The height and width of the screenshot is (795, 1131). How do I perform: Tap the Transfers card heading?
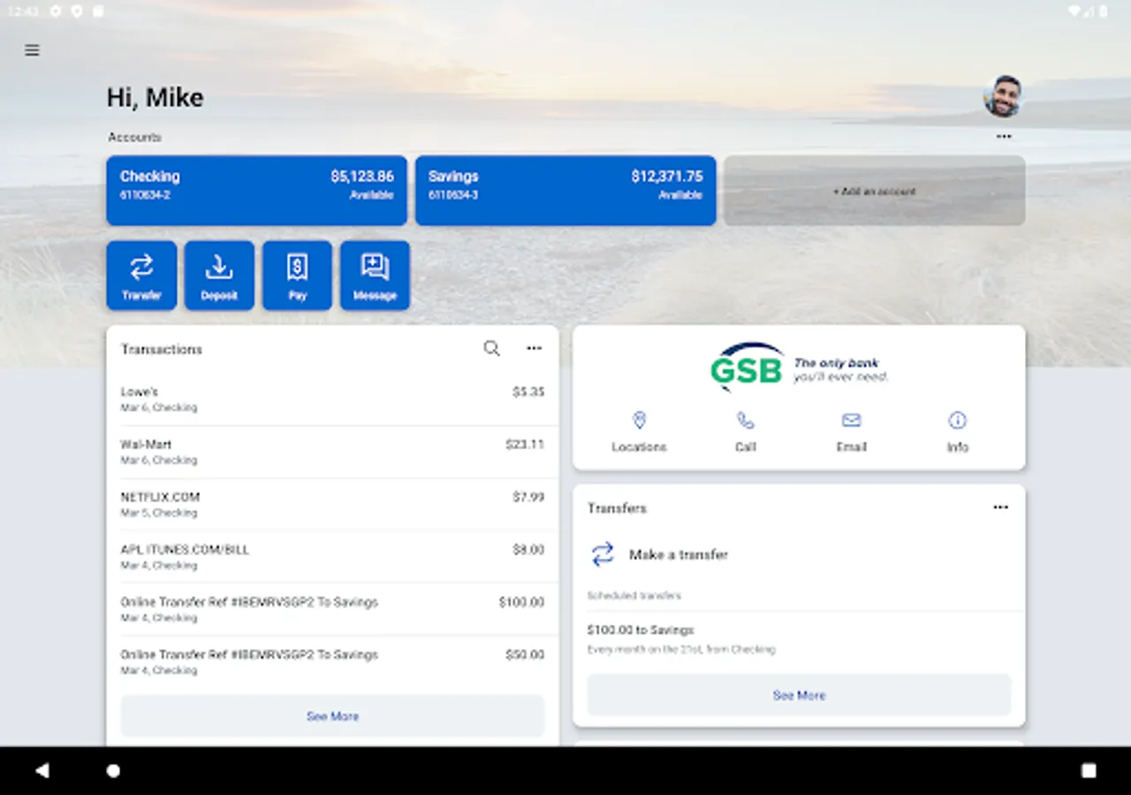click(x=618, y=509)
